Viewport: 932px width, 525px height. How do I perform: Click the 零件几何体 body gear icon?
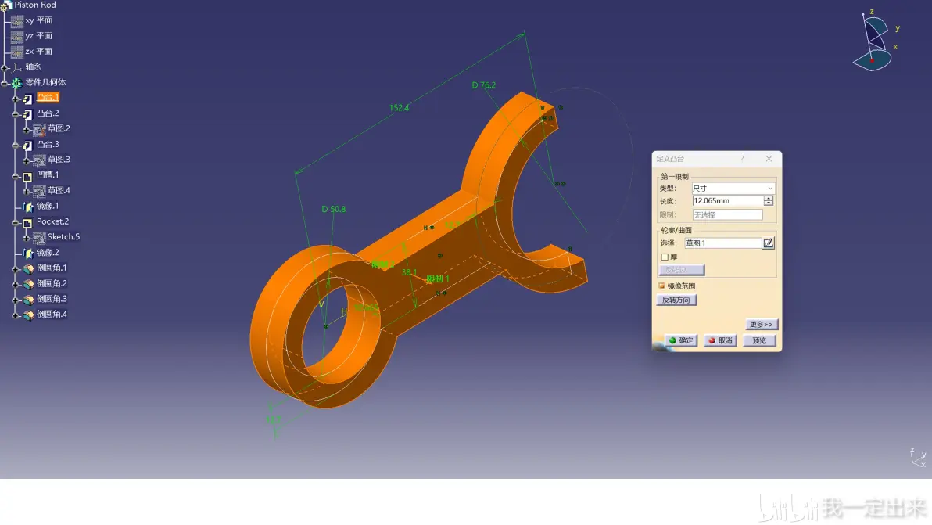(x=16, y=83)
